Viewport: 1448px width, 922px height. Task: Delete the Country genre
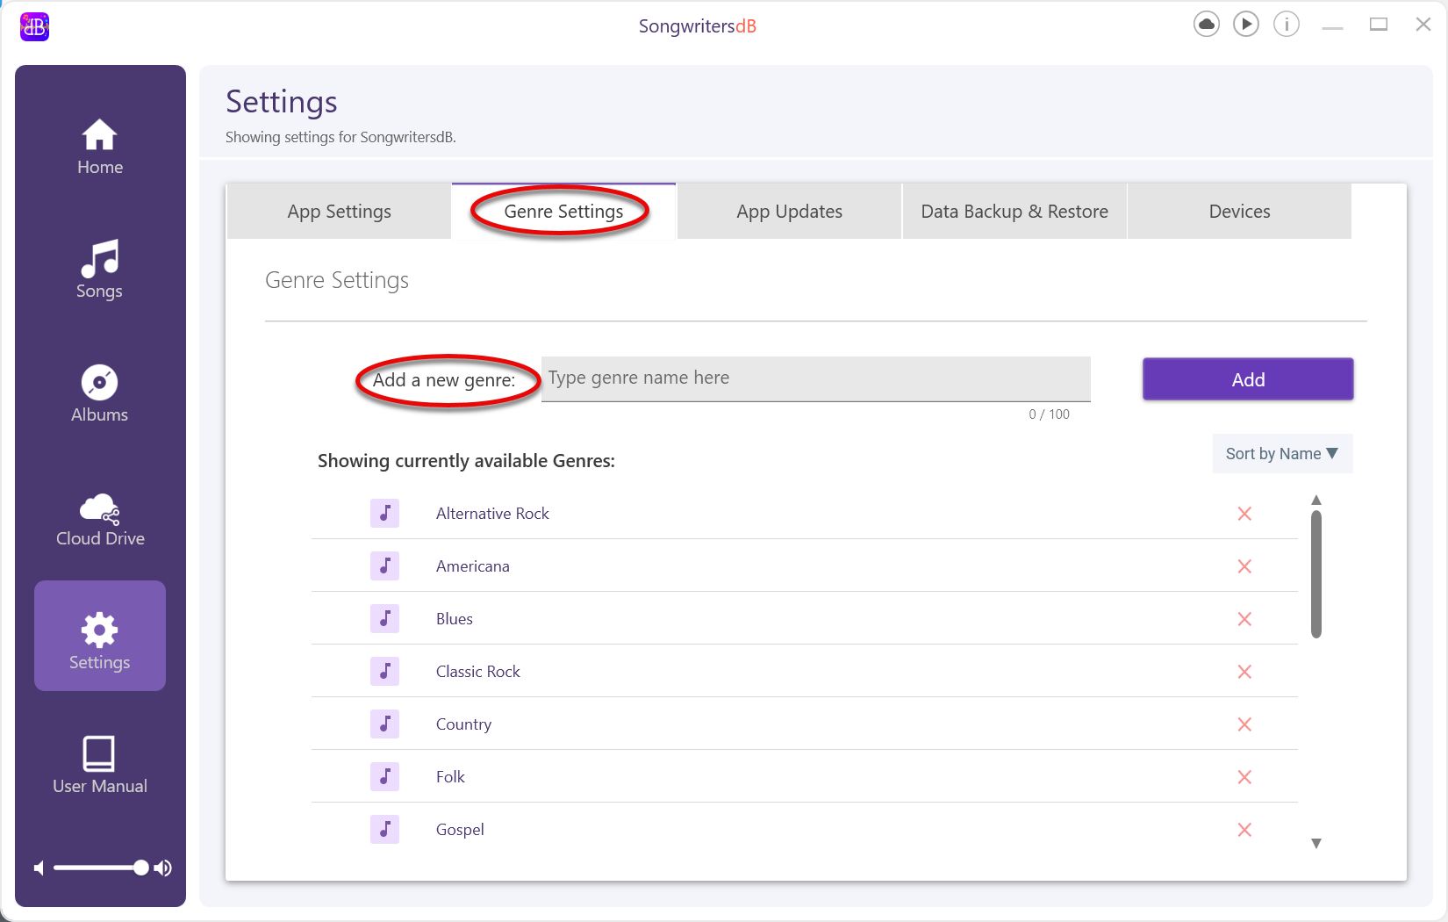point(1244,724)
